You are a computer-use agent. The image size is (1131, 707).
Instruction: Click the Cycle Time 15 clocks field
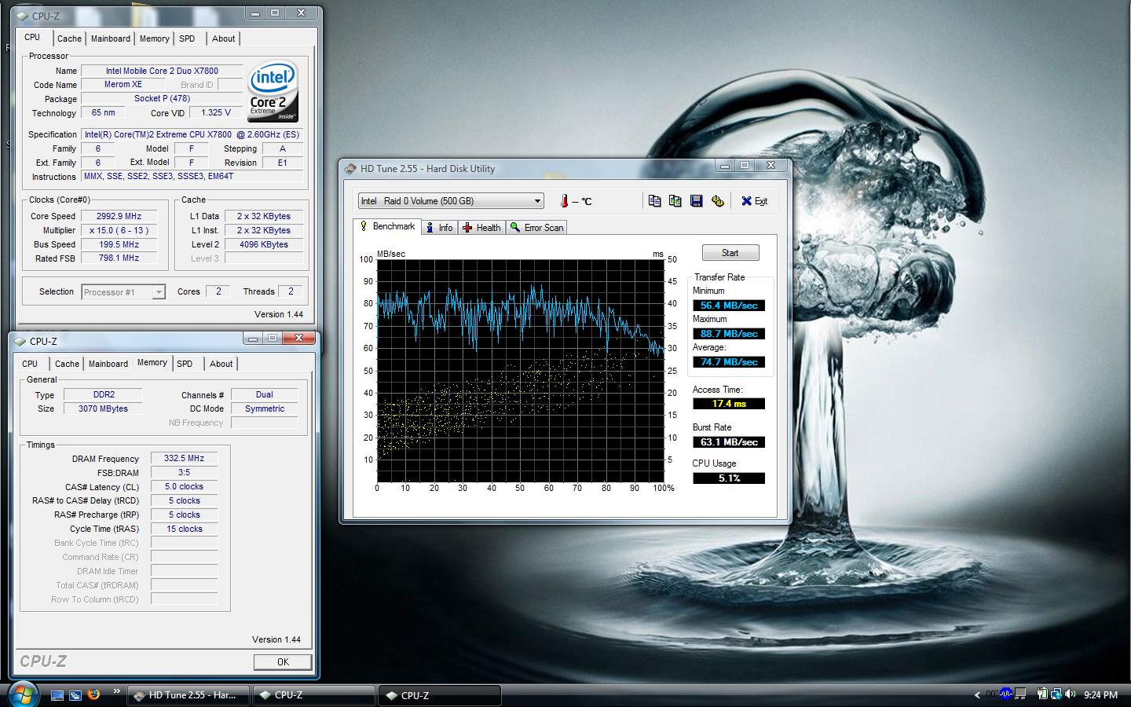point(184,529)
